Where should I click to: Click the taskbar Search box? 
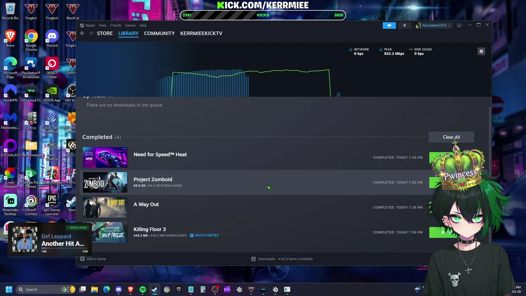(46, 289)
